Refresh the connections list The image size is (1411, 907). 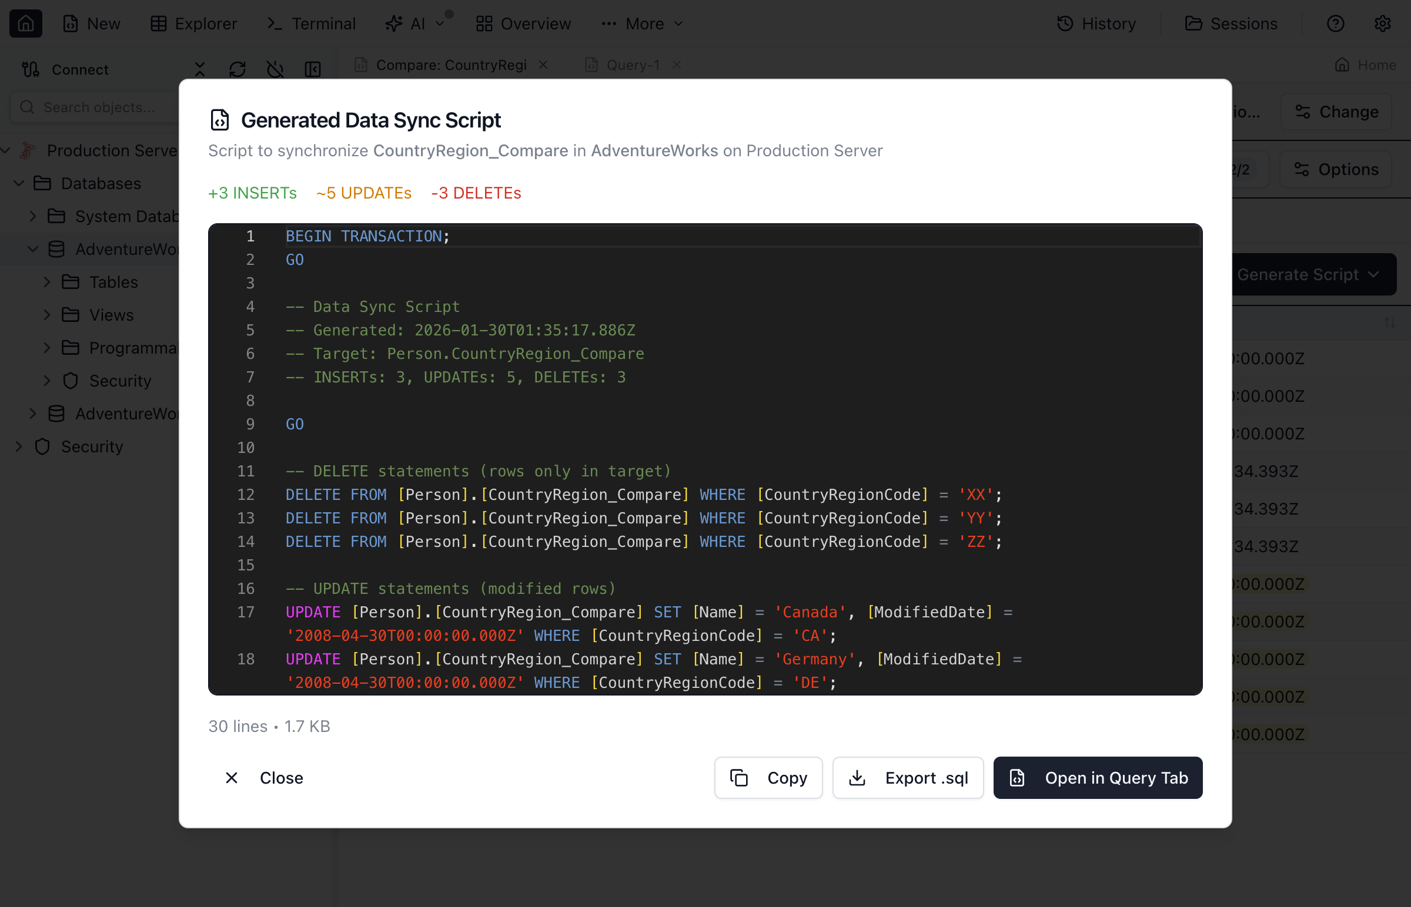(238, 69)
